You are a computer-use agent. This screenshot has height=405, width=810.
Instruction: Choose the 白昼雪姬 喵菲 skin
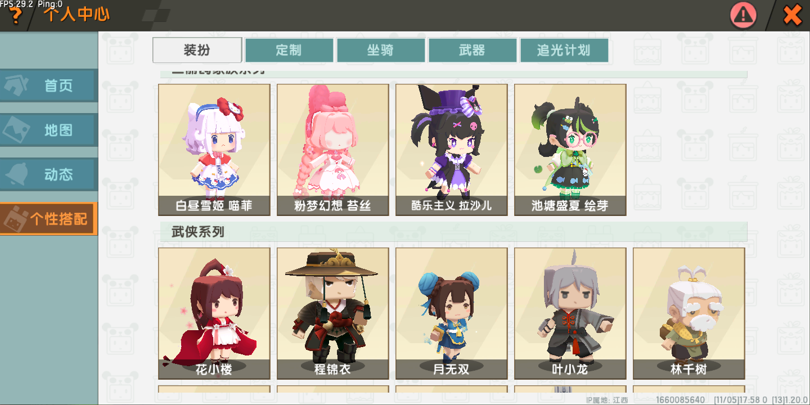pyautogui.click(x=214, y=150)
